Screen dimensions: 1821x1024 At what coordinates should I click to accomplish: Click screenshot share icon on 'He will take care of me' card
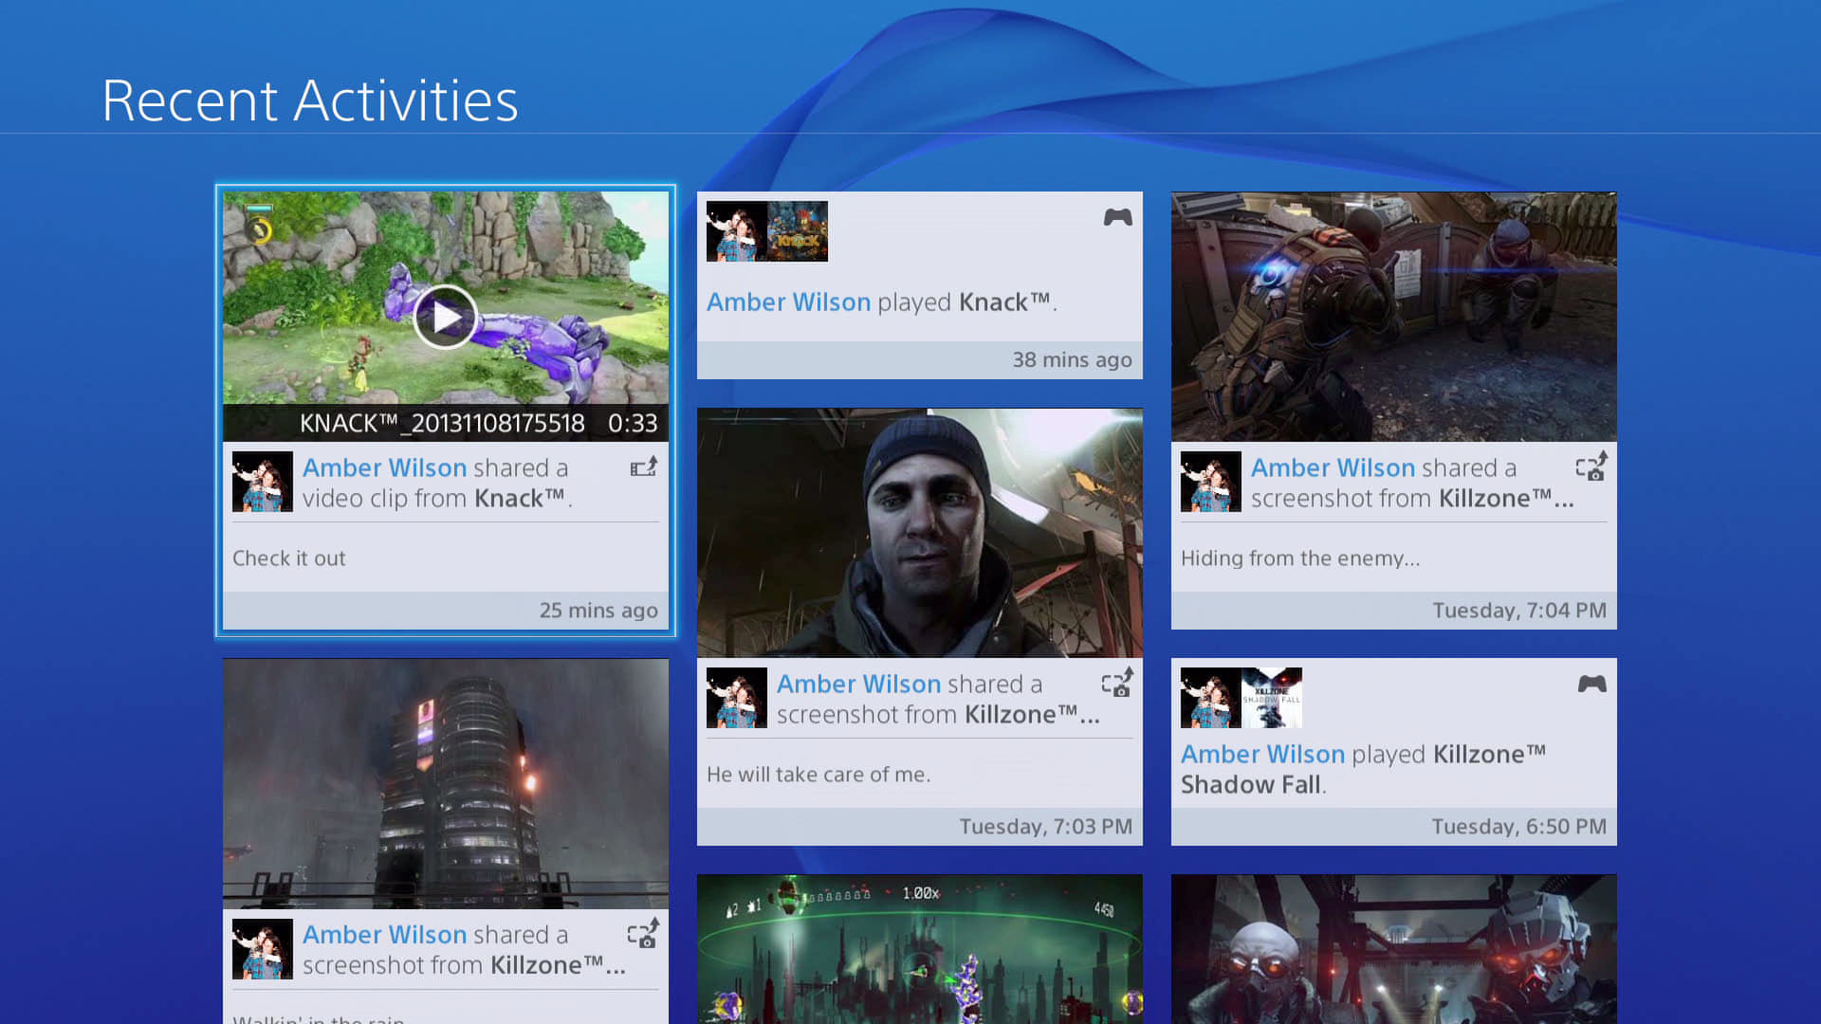1117,683
